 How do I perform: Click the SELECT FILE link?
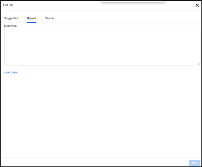pyautogui.click(x=11, y=73)
